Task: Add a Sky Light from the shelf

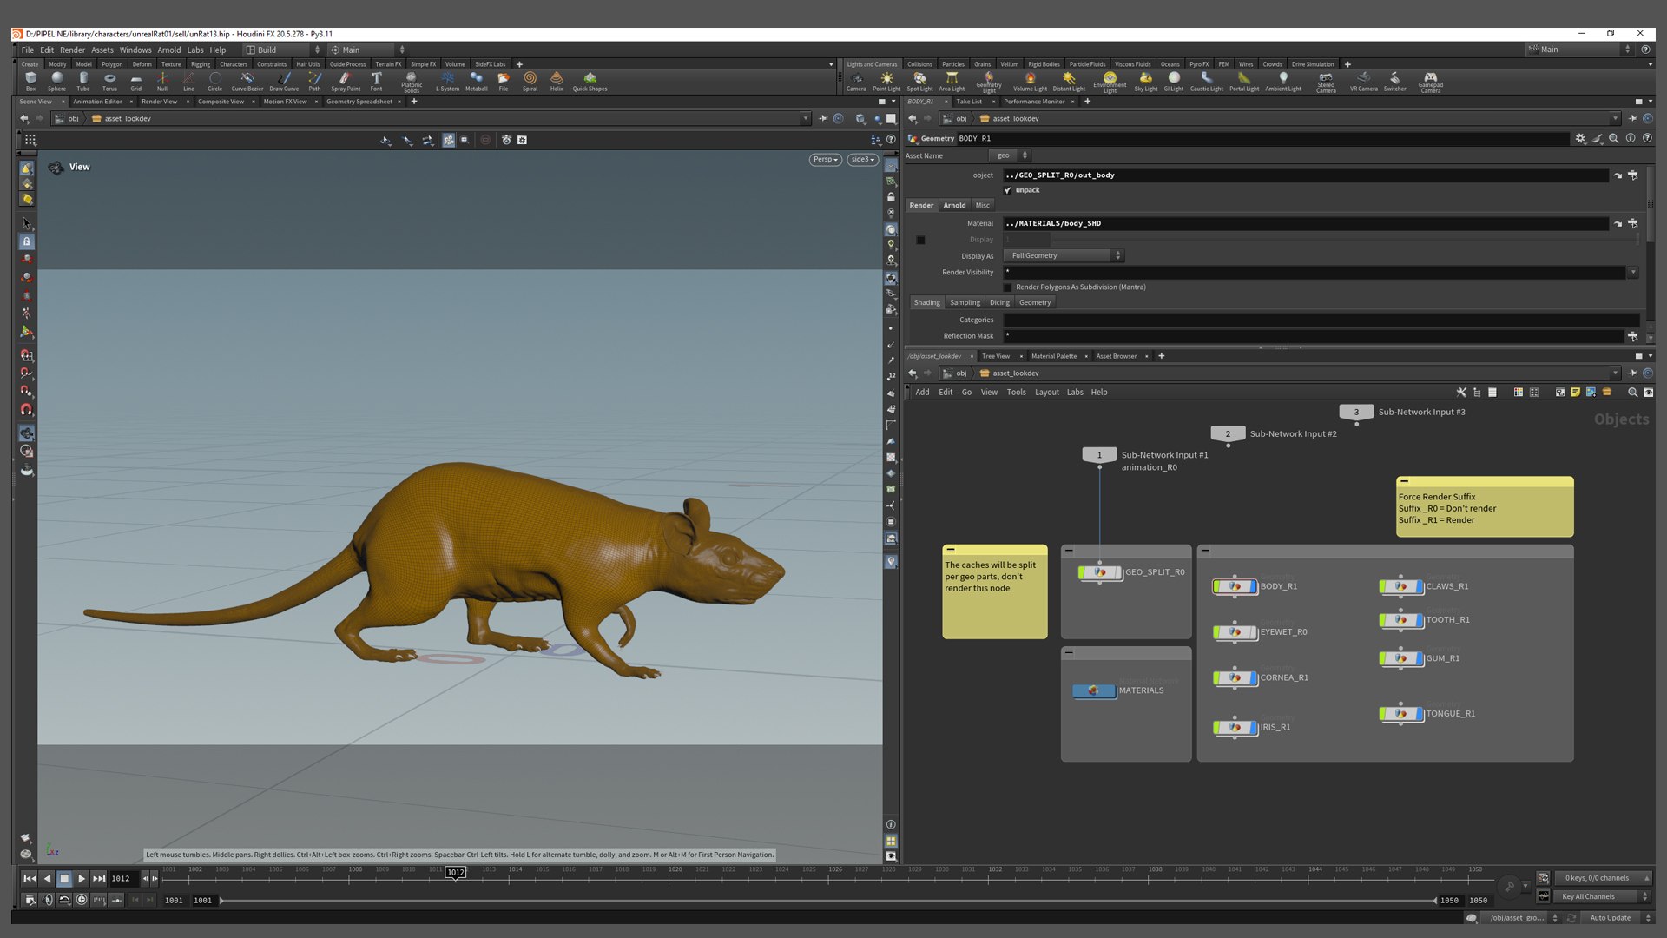Action: (x=1145, y=81)
